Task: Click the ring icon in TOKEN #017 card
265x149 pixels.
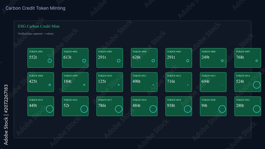Action: tap(118, 109)
